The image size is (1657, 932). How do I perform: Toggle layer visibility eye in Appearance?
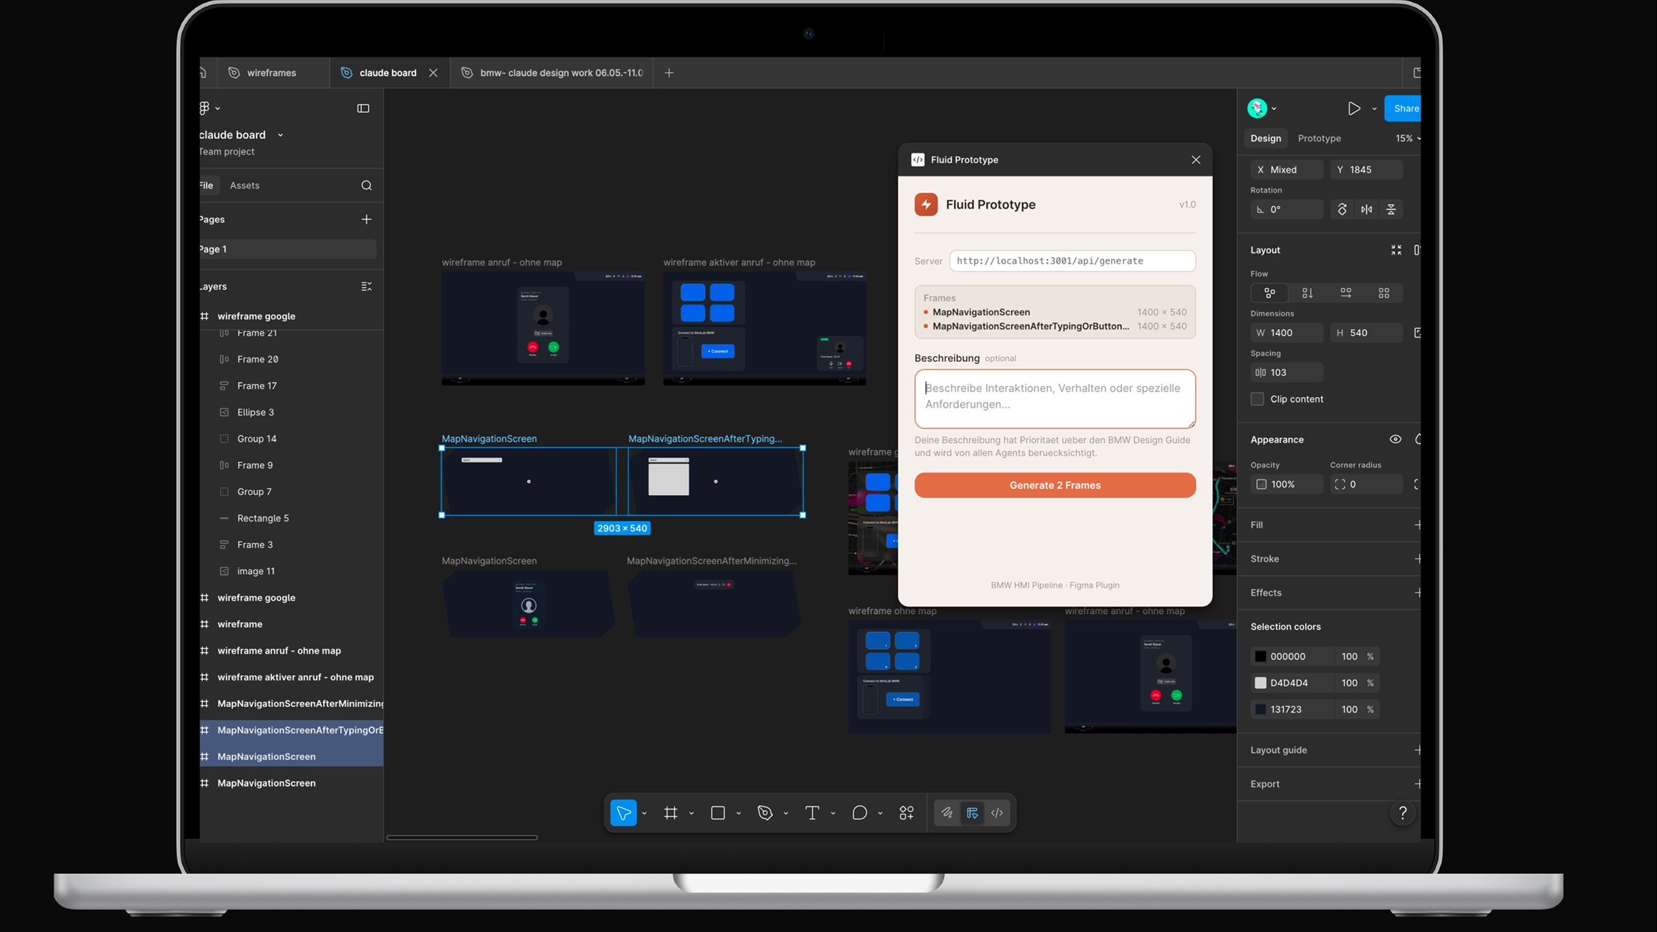tap(1395, 439)
